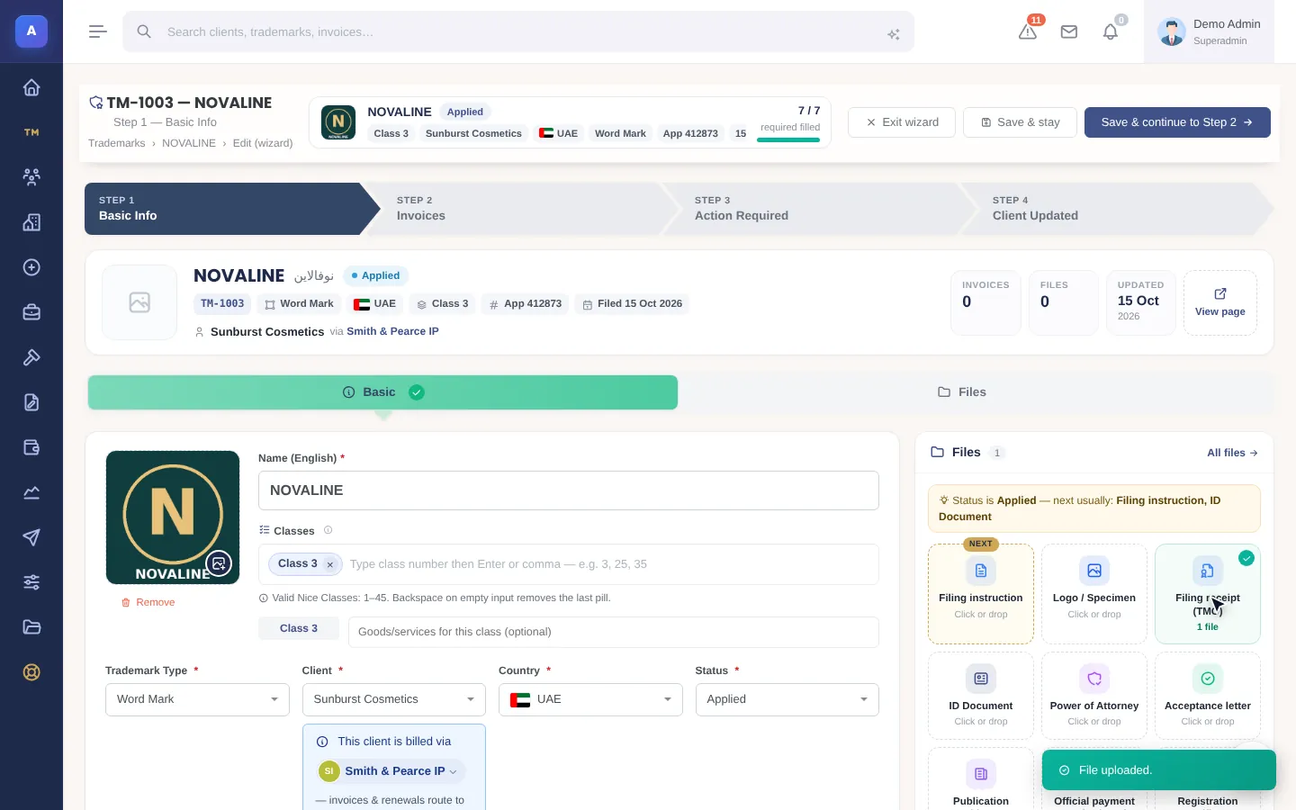The image size is (1296, 810).
Task: Click Exit wizard button
Action: pos(902,122)
